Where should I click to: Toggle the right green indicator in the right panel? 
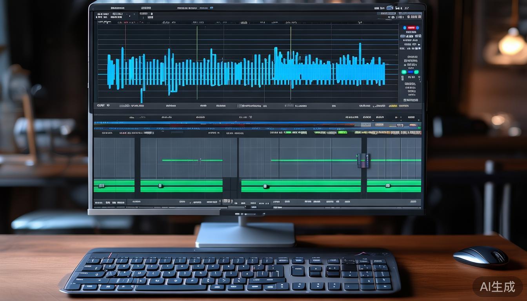(416, 72)
